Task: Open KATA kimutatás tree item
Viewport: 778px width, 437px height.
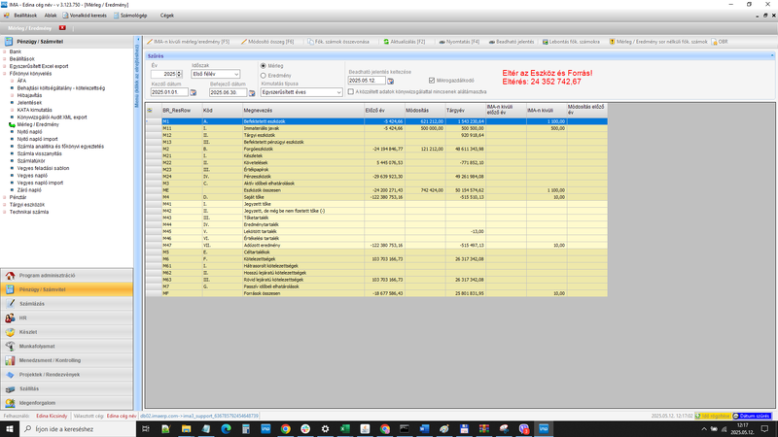Action: [34, 110]
